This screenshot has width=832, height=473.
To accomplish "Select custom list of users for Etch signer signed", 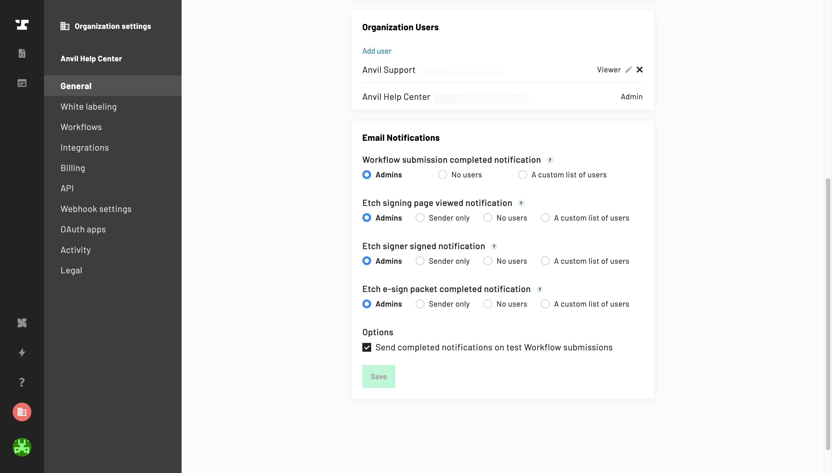I will point(545,261).
